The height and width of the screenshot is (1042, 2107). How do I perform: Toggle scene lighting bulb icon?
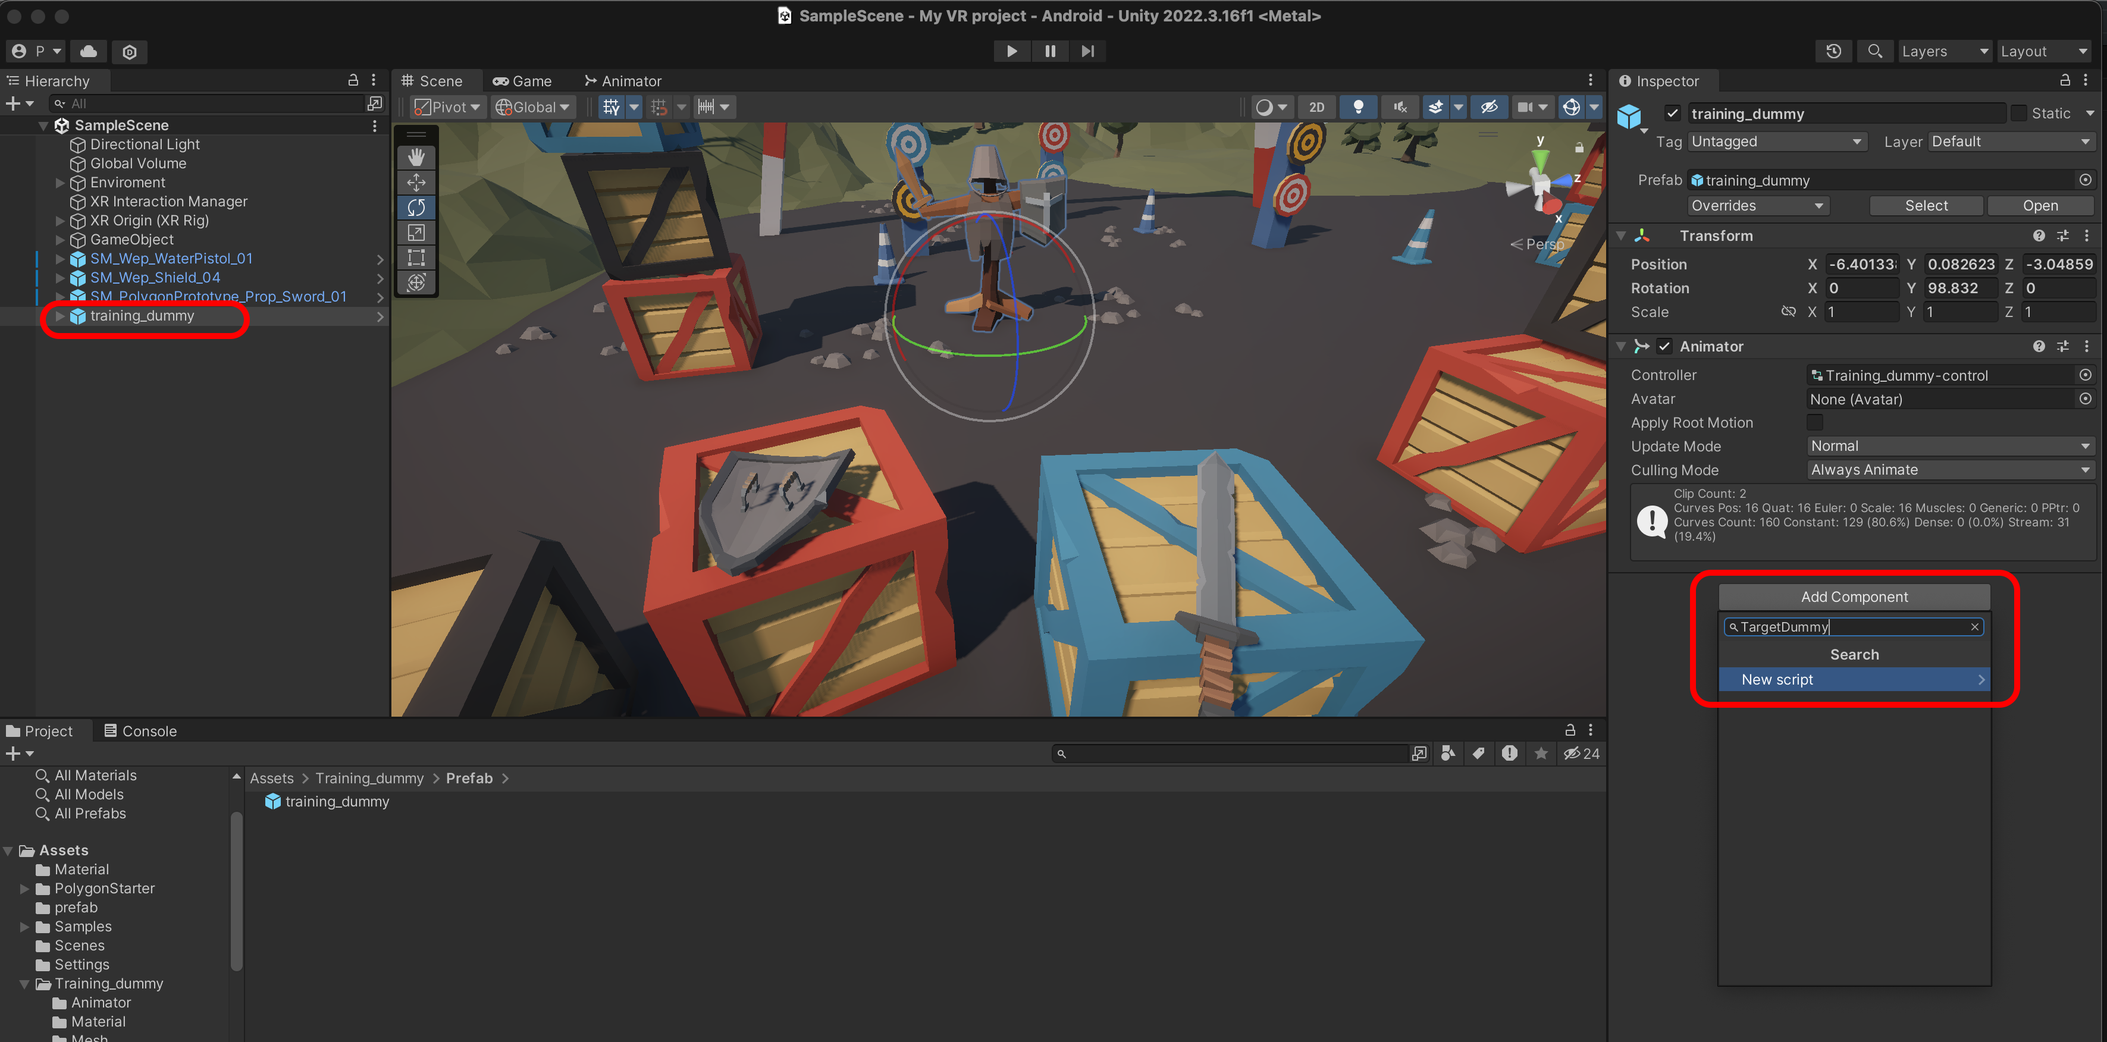click(x=1357, y=107)
